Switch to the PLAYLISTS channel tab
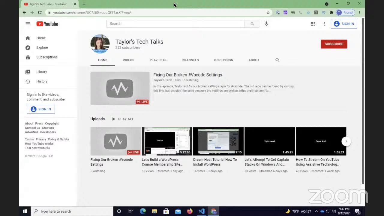This screenshot has height=216, width=384. pos(158,60)
